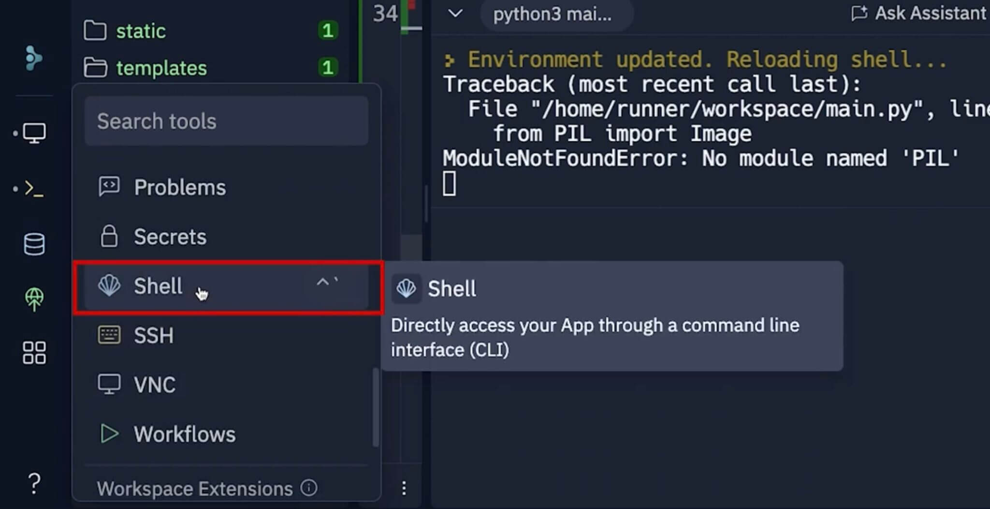This screenshot has height=509, width=990.
Task: Click the Problems icon in the tools list
Action: pos(109,186)
